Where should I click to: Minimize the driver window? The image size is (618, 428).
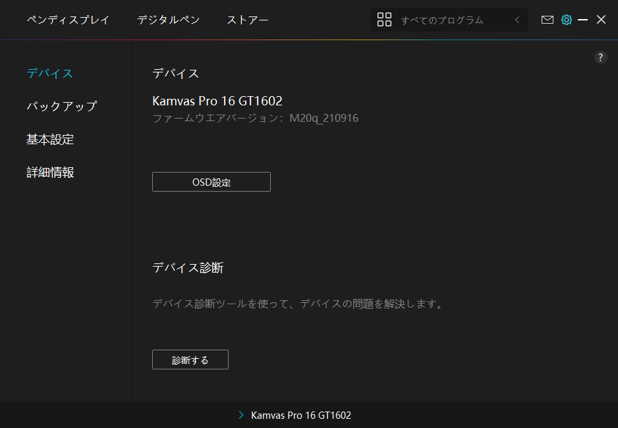pos(582,20)
